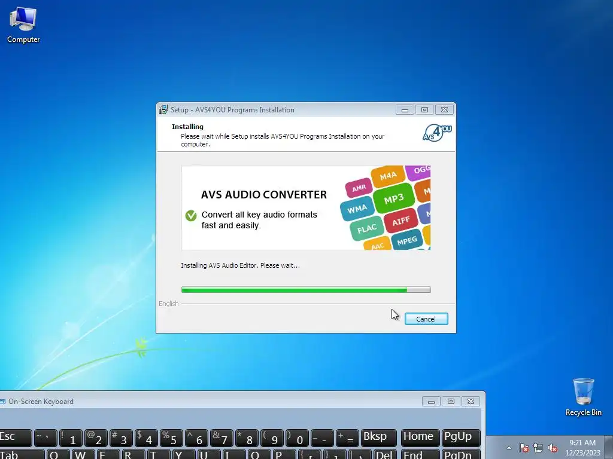The height and width of the screenshot is (459, 613).
Task: Click Show desktop strip beside the clock
Action: click(x=609, y=448)
